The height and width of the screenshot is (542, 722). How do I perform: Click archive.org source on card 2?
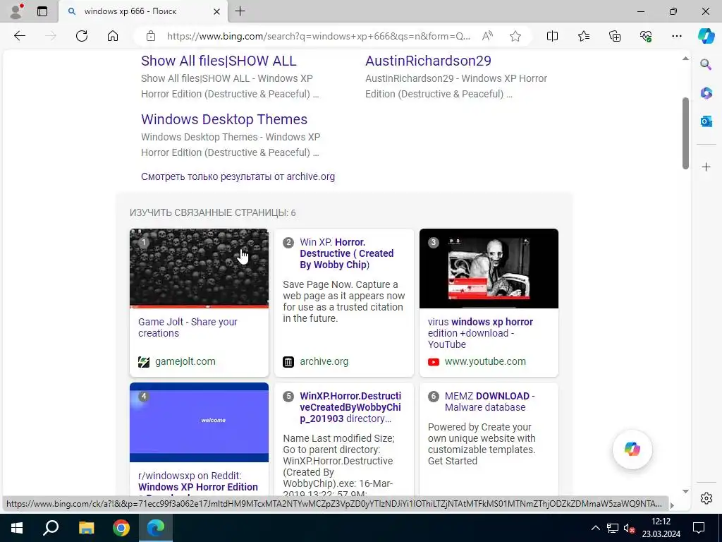(x=324, y=361)
